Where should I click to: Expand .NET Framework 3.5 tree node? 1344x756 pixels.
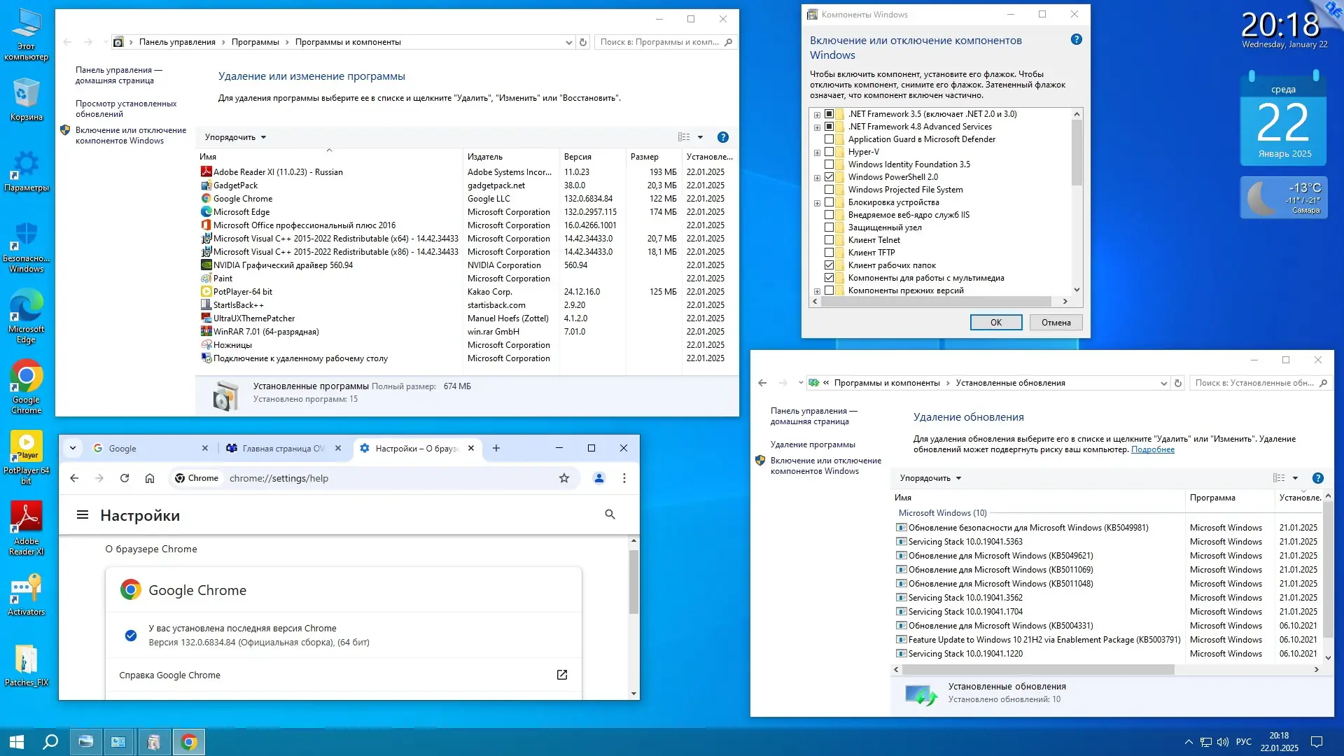(817, 114)
